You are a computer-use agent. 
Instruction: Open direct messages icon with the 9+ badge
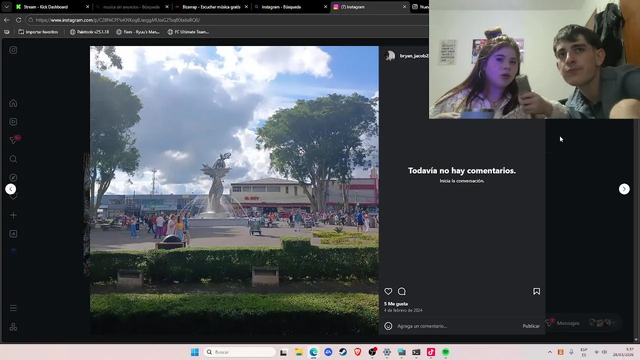coord(13,140)
